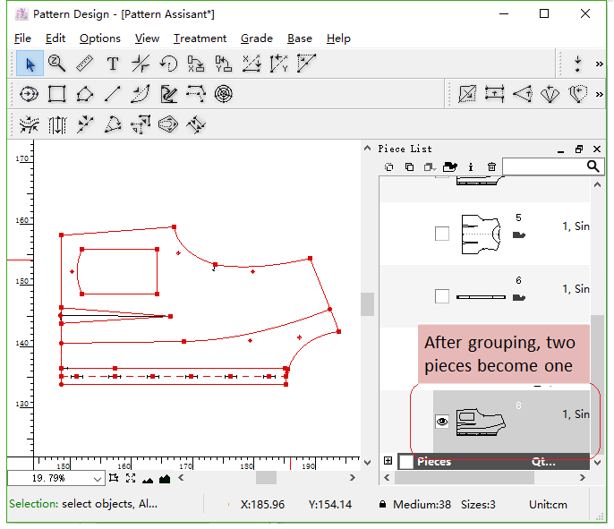The image size is (614, 529).
Task: Open the Grade menu
Action: point(257,38)
